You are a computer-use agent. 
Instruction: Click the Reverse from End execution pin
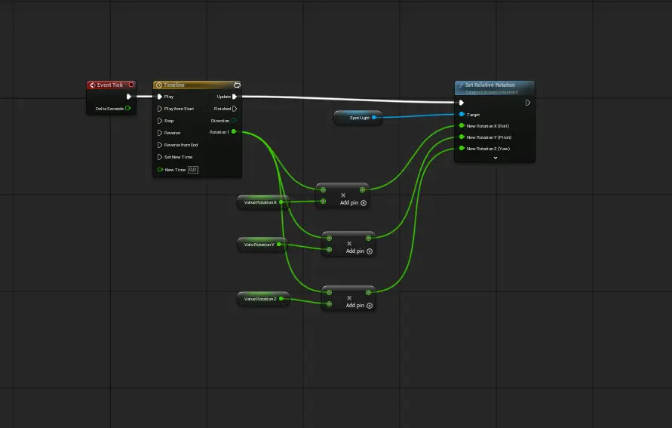click(159, 145)
